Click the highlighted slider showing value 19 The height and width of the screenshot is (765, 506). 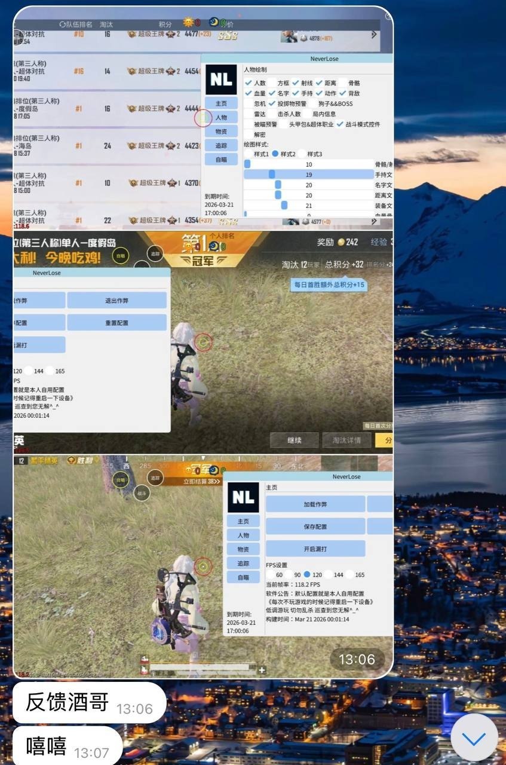pyautogui.click(x=308, y=175)
